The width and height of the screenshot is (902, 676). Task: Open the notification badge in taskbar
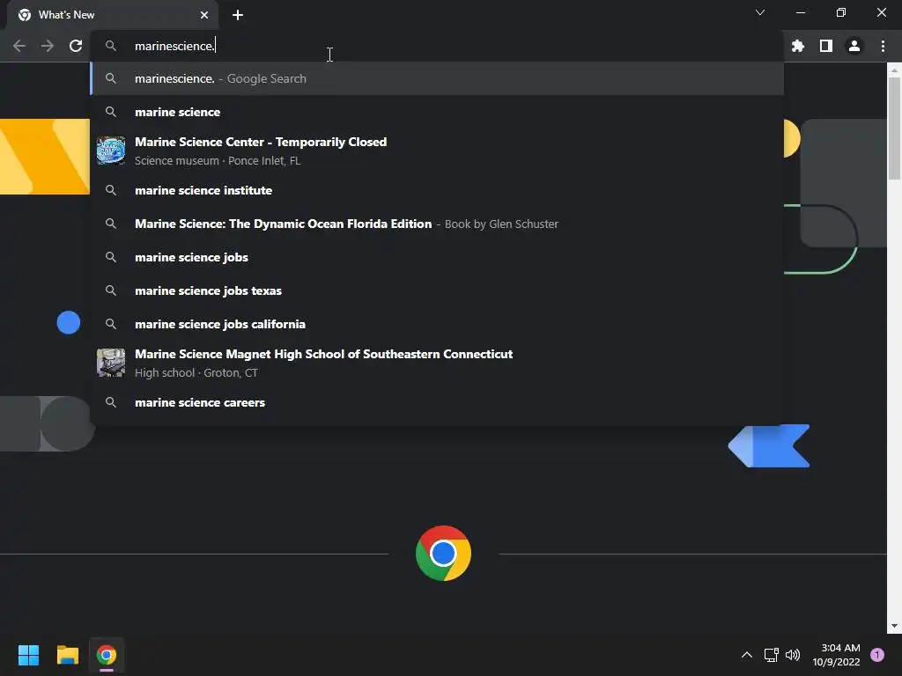click(877, 655)
